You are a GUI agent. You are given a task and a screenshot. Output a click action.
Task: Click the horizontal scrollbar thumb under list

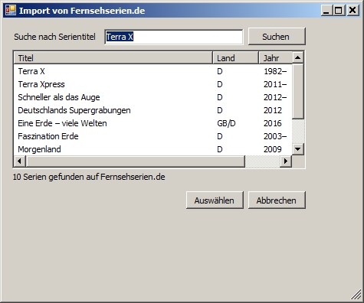tap(136, 161)
